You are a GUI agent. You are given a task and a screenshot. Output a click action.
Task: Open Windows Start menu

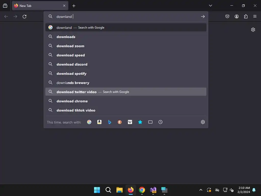97,190
